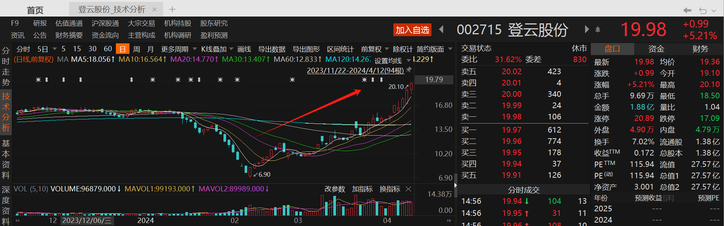Click the curved undo arrow icon
Image resolution: width=724 pixels, height=226 pixels.
(702, 10)
